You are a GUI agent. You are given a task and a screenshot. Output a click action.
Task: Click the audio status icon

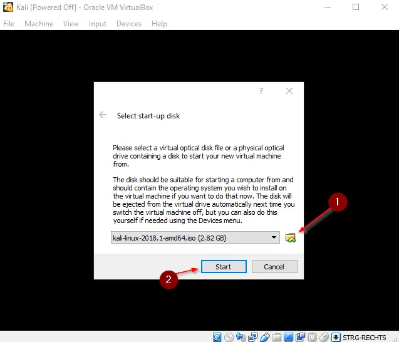click(241, 337)
